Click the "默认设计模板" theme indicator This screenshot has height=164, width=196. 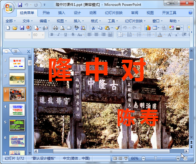coord(43,158)
